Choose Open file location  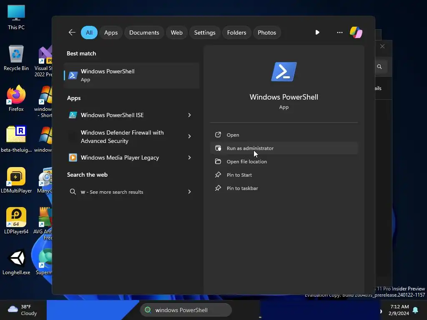click(x=284, y=161)
